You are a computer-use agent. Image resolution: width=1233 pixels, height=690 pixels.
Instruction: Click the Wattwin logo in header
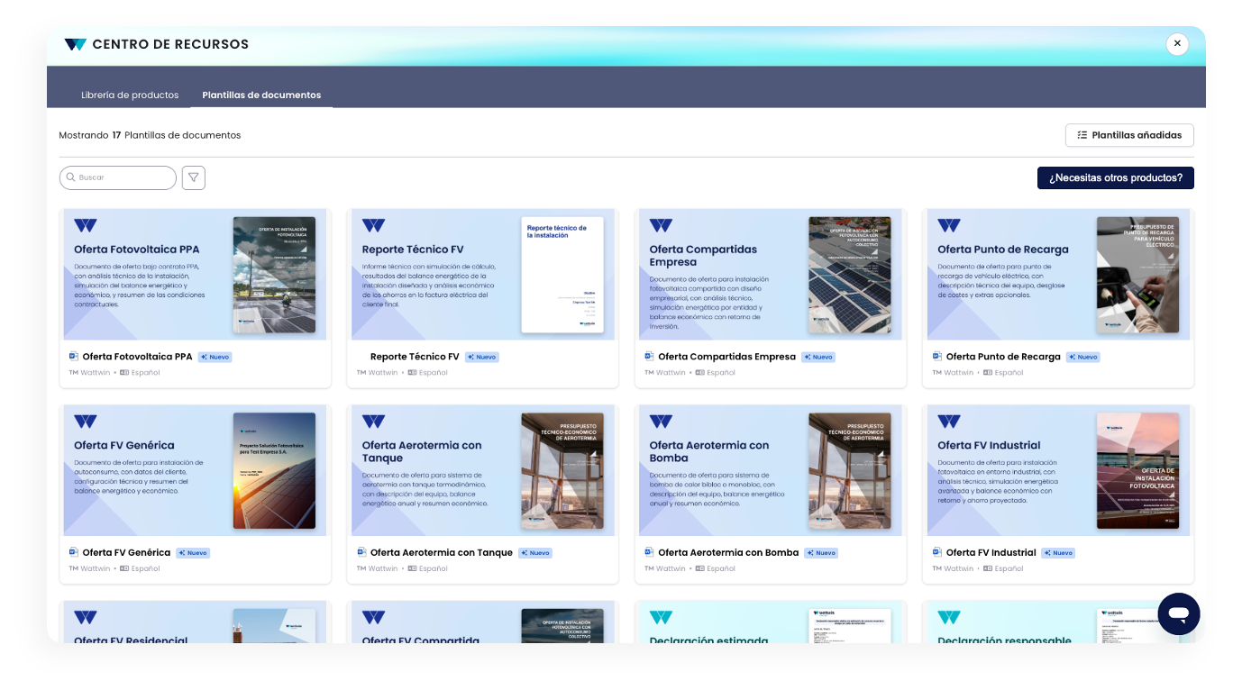click(x=76, y=44)
